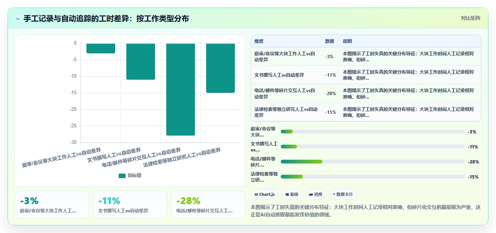Click the -3% progress bar

click(373, 132)
